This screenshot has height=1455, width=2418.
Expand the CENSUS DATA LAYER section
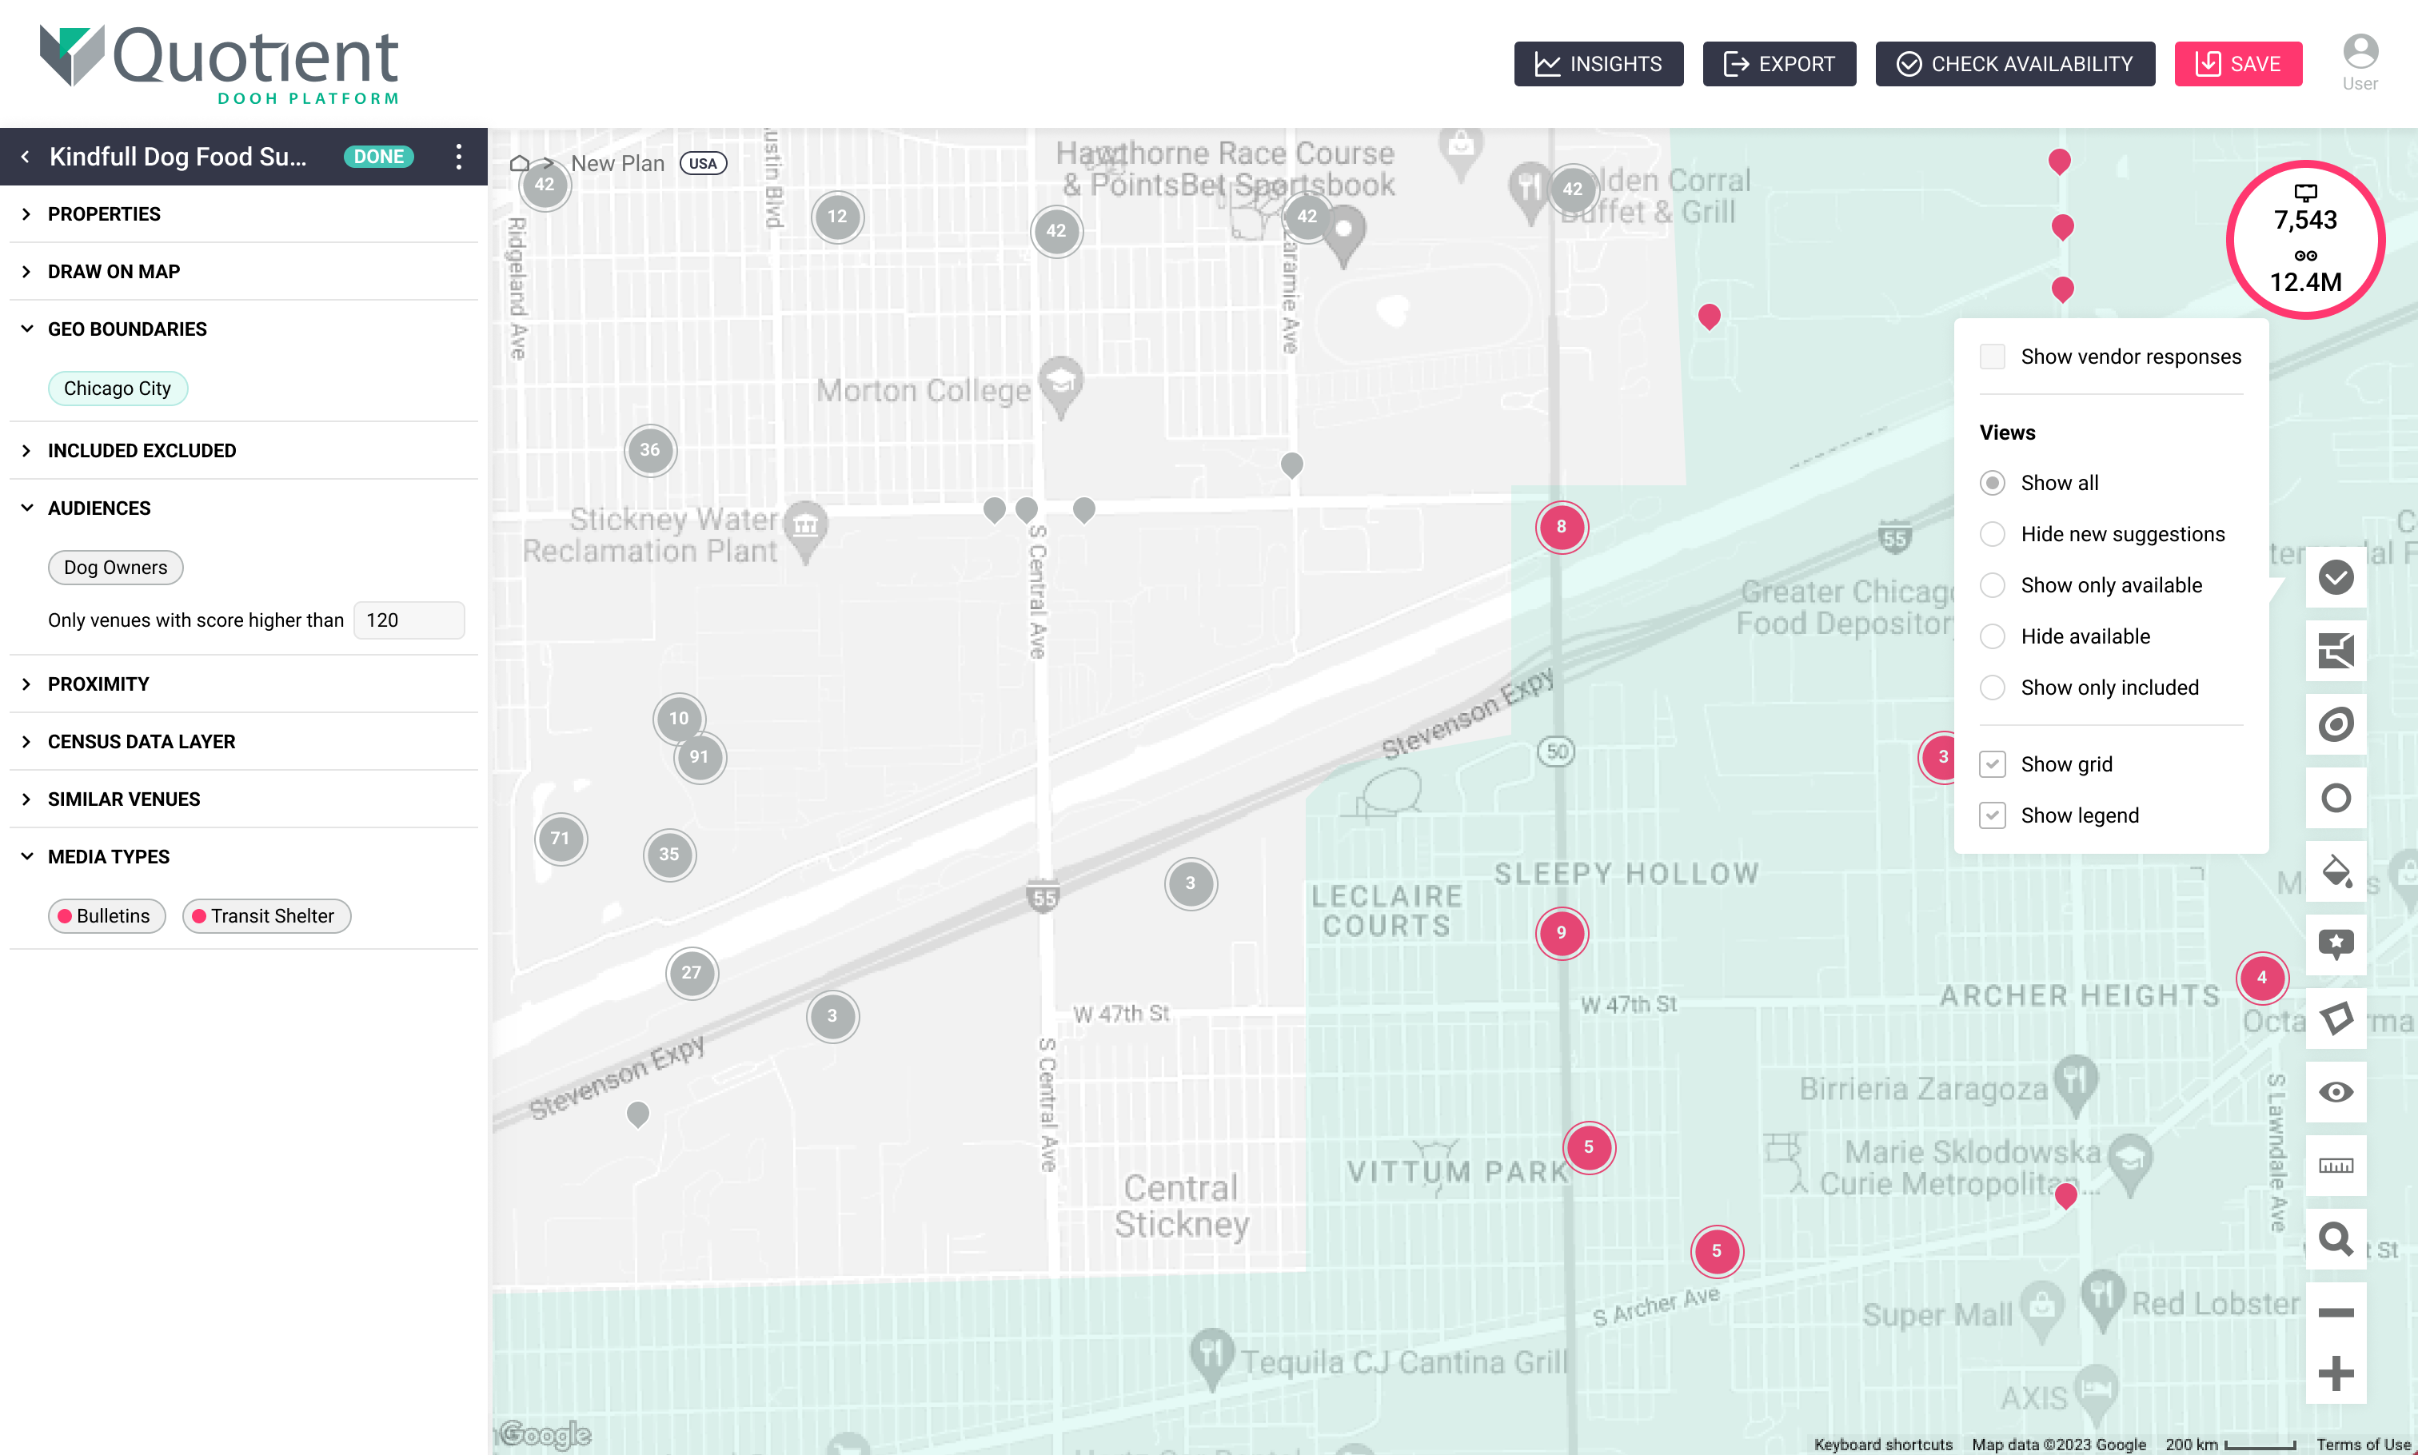243,741
